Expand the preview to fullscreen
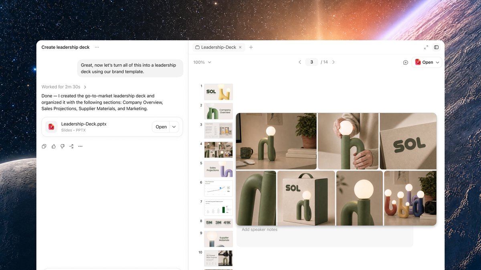 click(426, 47)
